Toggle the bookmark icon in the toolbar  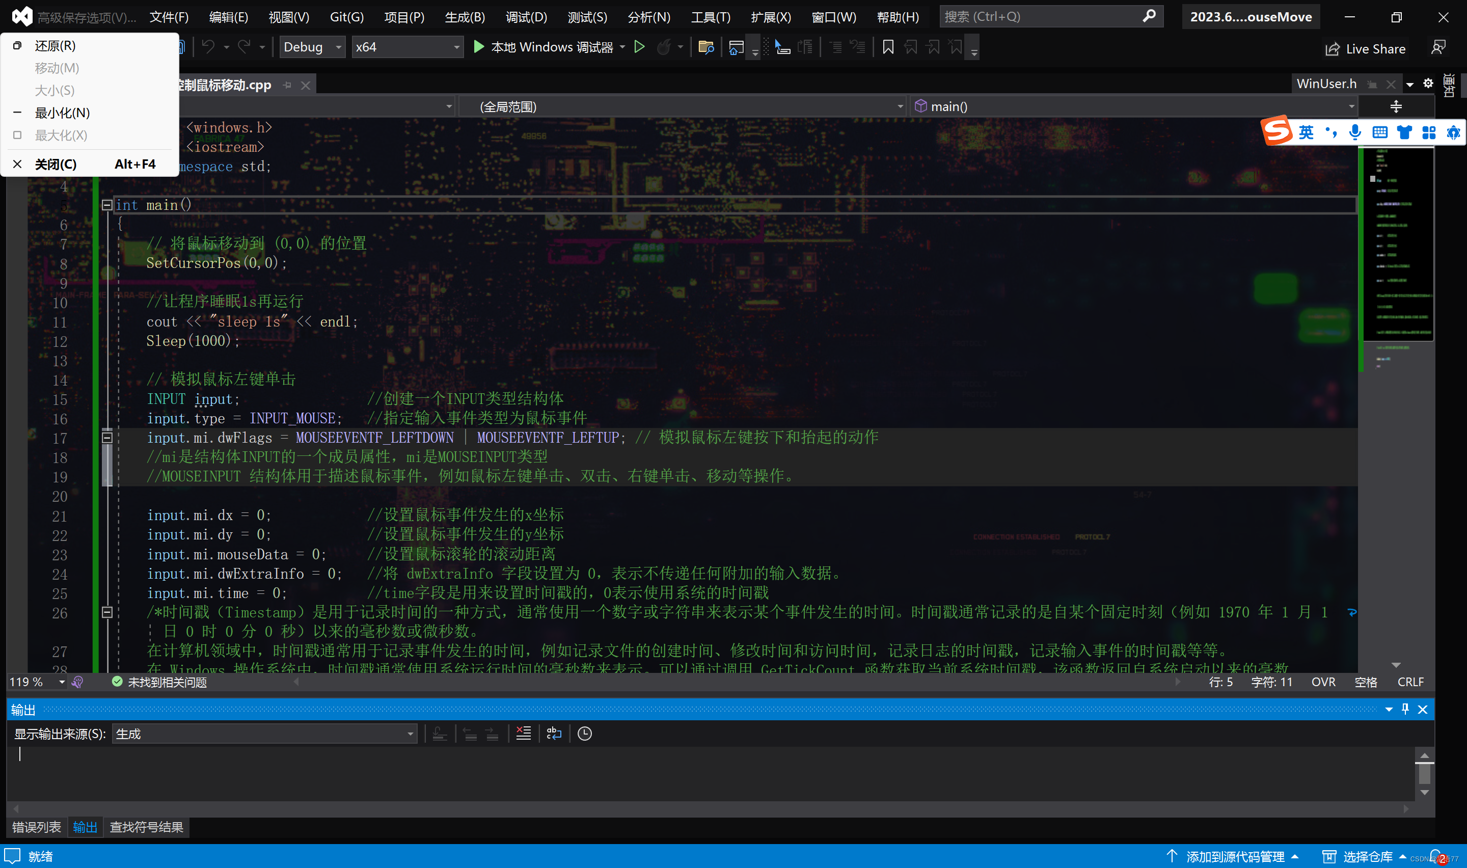click(887, 47)
